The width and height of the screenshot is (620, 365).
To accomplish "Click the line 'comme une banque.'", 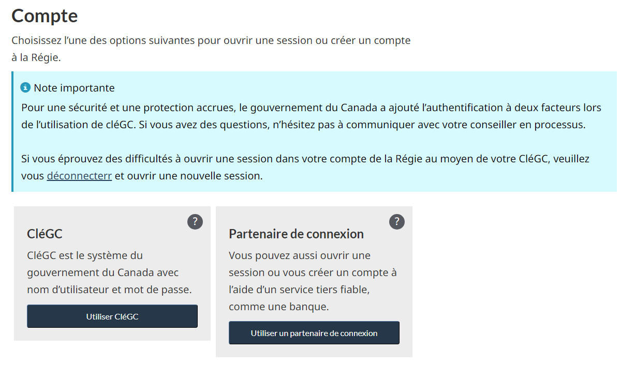I will (x=278, y=307).
